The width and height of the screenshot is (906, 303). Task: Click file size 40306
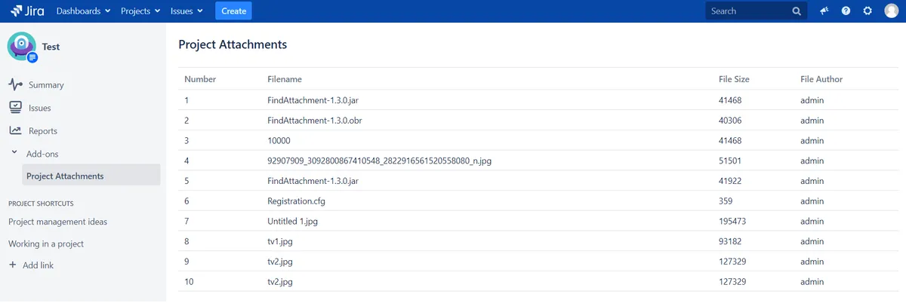(730, 120)
